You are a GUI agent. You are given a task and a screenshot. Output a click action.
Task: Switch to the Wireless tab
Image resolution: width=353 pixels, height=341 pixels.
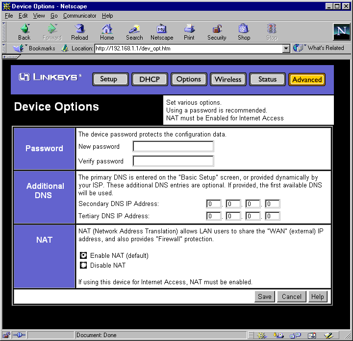(x=228, y=79)
